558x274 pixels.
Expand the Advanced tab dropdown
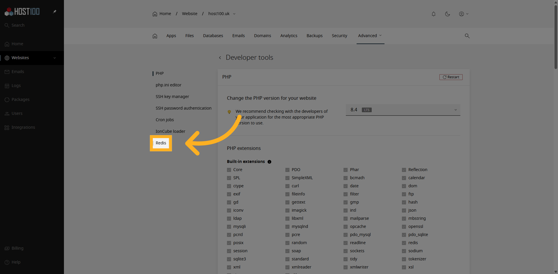coord(370,36)
